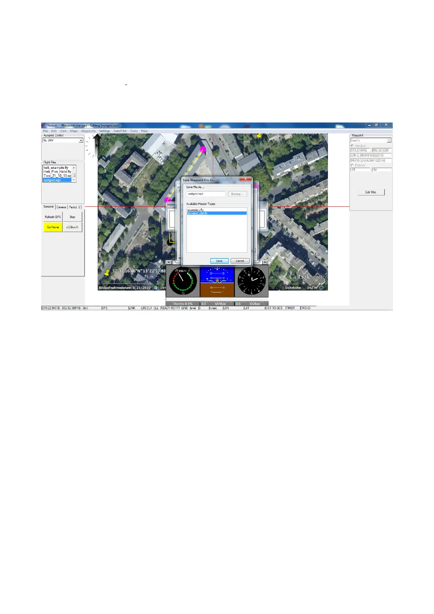
Task: Open the View menu
Action: click(x=63, y=131)
